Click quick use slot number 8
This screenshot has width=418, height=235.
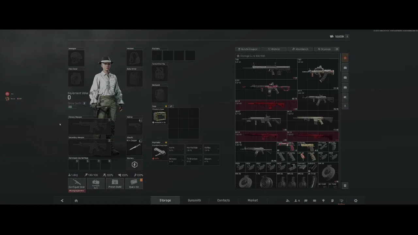pyautogui.click(x=106, y=165)
